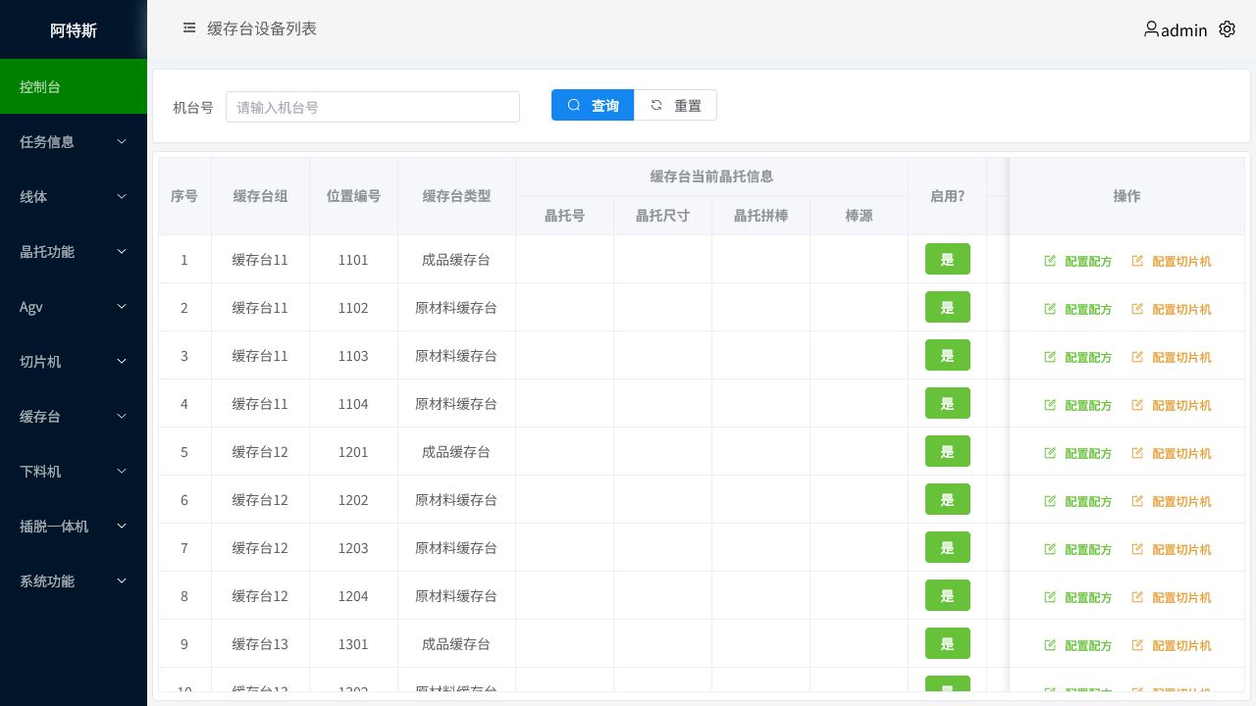Expand the 晶托功能 menu chevron
The height and width of the screenshot is (706, 1256).
[x=122, y=251]
